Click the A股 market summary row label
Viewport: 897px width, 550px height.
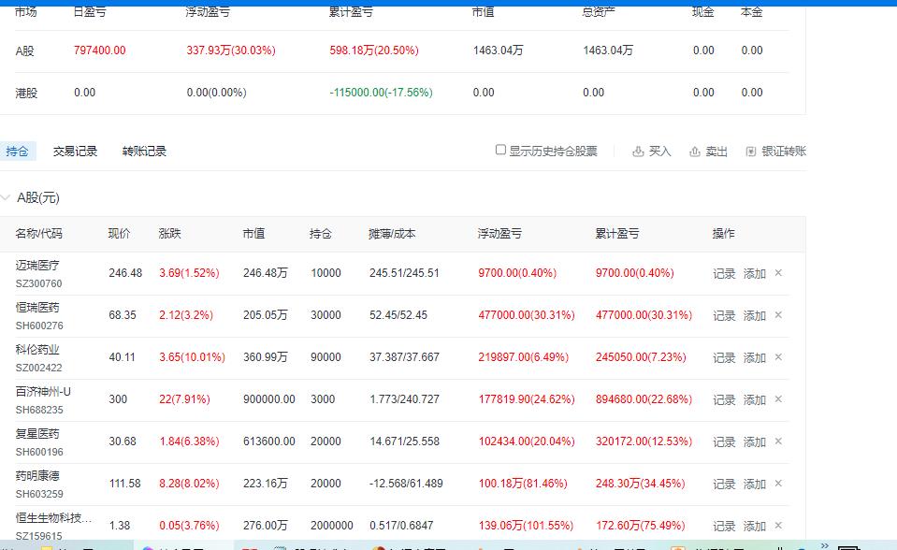coord(24,51)
